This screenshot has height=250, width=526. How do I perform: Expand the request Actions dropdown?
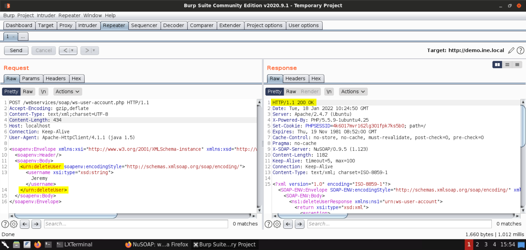click(x=67, y=92)
